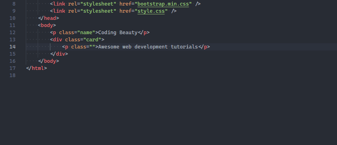Click the opening body tag

pyautogui.click(x=47, y=25)
